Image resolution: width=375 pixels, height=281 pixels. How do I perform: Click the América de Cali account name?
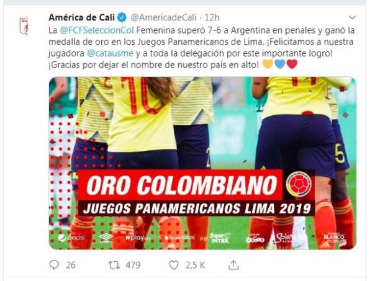click(82, 17)
